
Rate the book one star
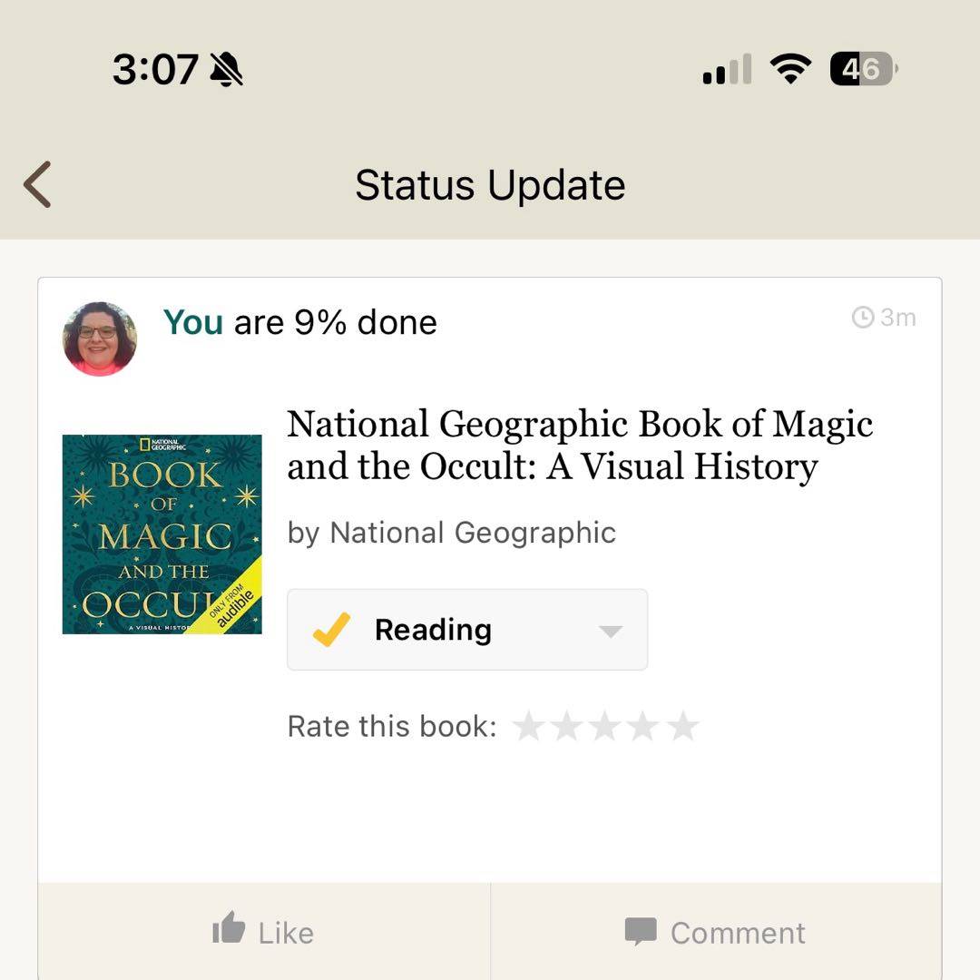(x=528, y=726)
